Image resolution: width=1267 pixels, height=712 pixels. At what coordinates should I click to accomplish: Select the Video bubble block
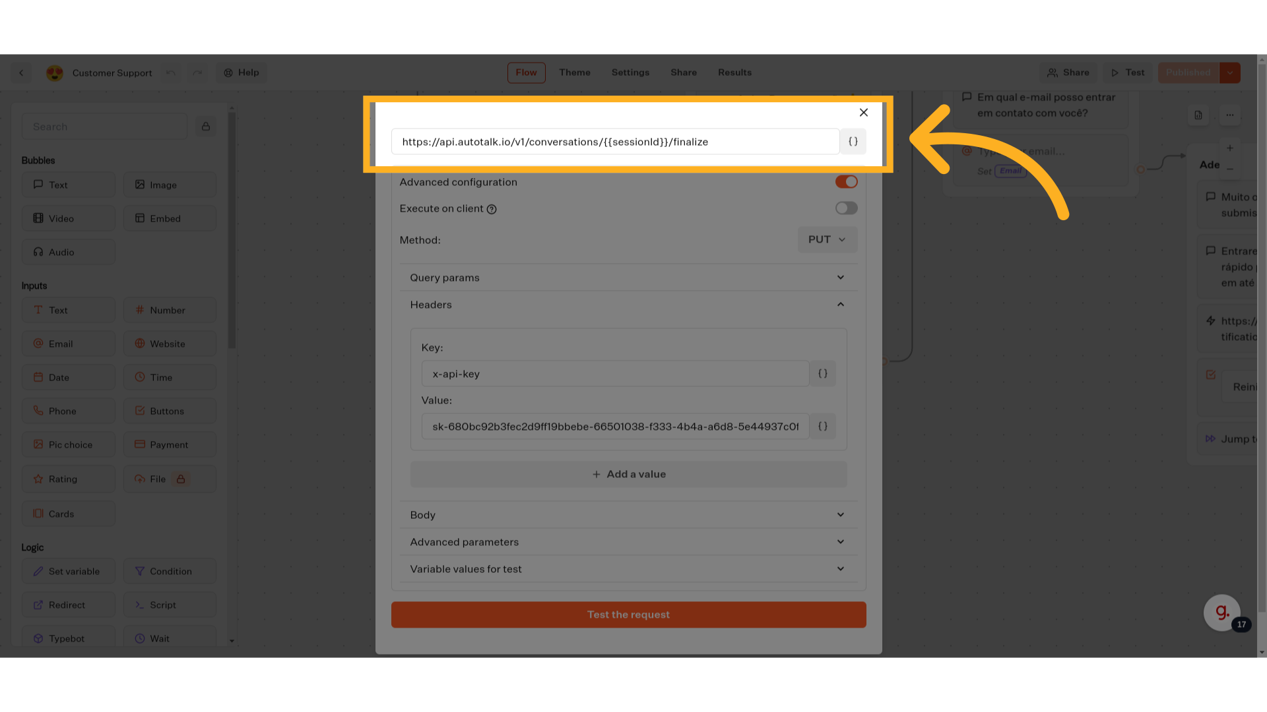coord(69,218)
